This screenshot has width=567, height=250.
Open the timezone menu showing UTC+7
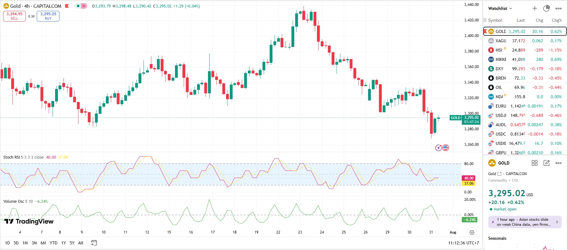pos(463,243)
